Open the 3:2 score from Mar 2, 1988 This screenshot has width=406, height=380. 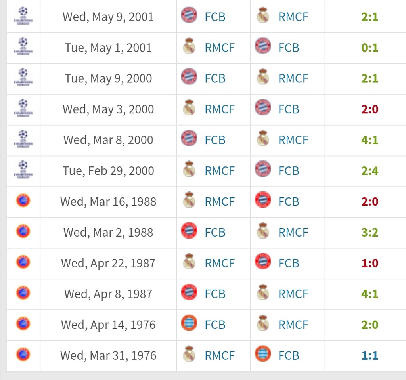point(370,232)
